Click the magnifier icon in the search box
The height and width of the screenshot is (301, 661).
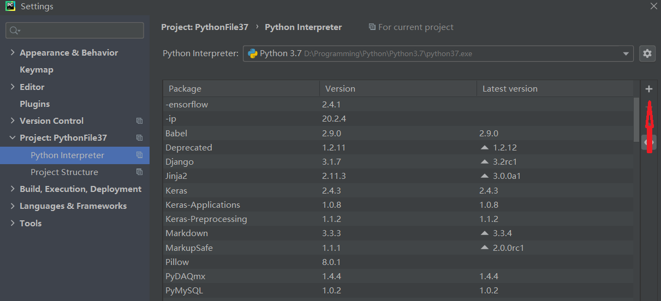click(x=14, y=31)
